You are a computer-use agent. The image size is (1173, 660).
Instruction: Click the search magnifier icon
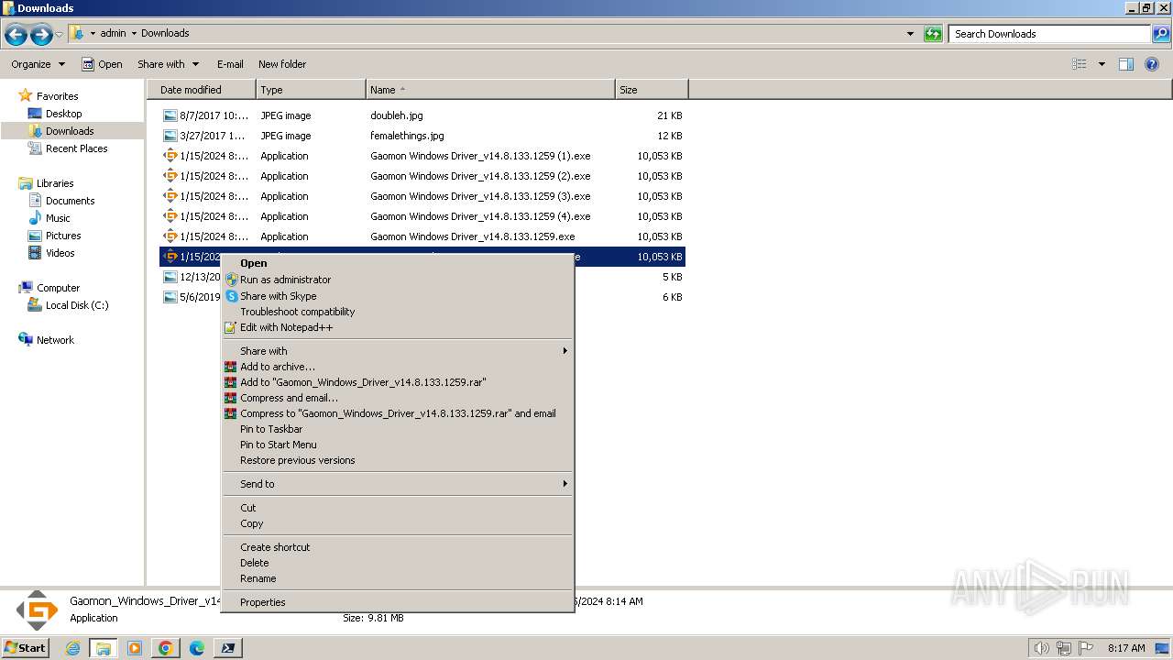(x=1161, y=34)
